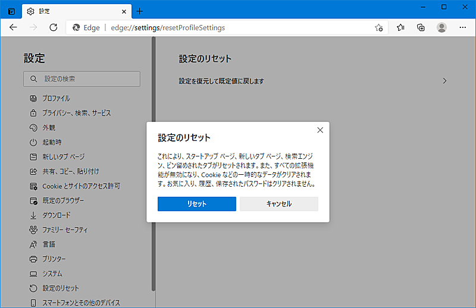The image size is (476, 308).
Task: Open 外観 settings section
Action: [x=49, y=127]
